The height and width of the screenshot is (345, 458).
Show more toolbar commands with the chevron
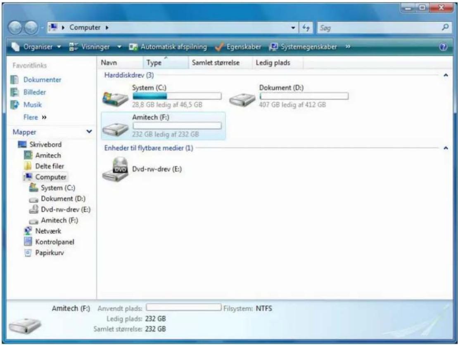pyautogui.click(x=348, y=47)
